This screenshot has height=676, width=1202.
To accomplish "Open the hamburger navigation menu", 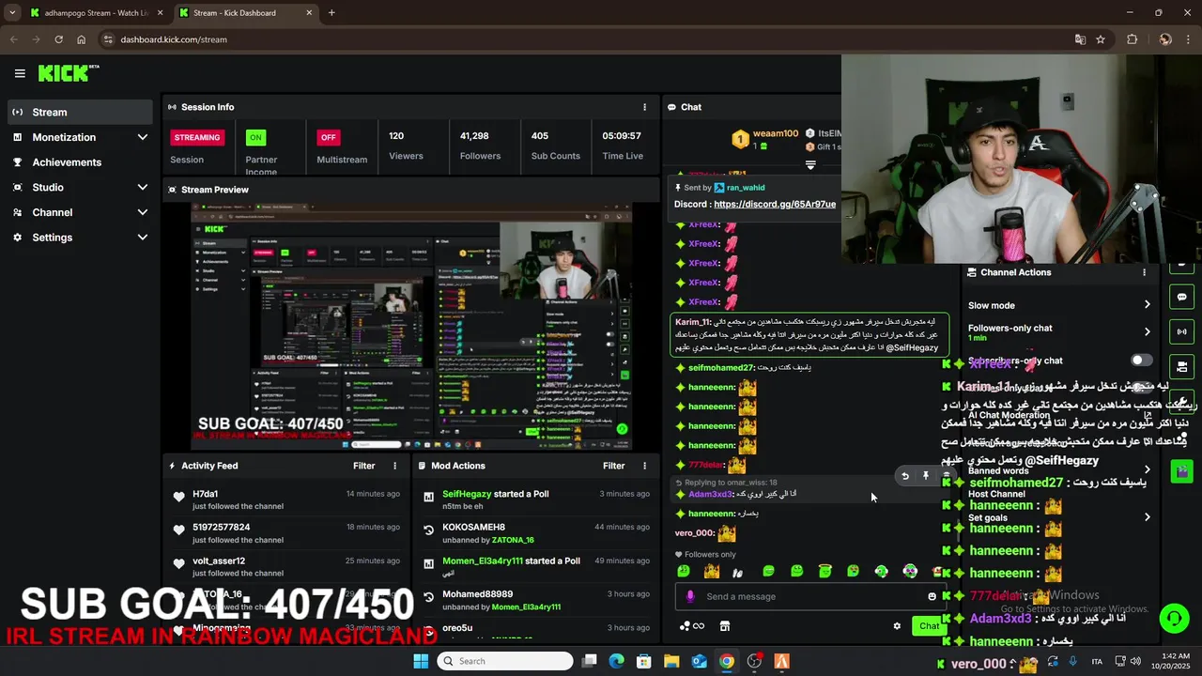I will click(x=20, y=73).
